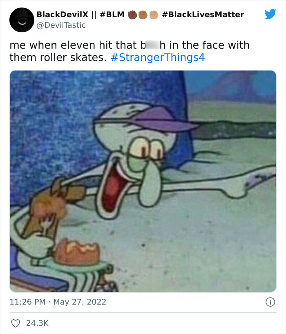This screenshot has height=334, width=286.
Task: Click the medium-skin raised fist emoji
Action: click(x=143, y=15)
